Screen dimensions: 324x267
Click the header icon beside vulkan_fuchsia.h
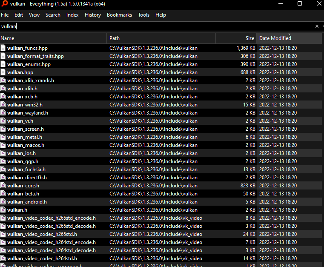[x=3, y=169]
